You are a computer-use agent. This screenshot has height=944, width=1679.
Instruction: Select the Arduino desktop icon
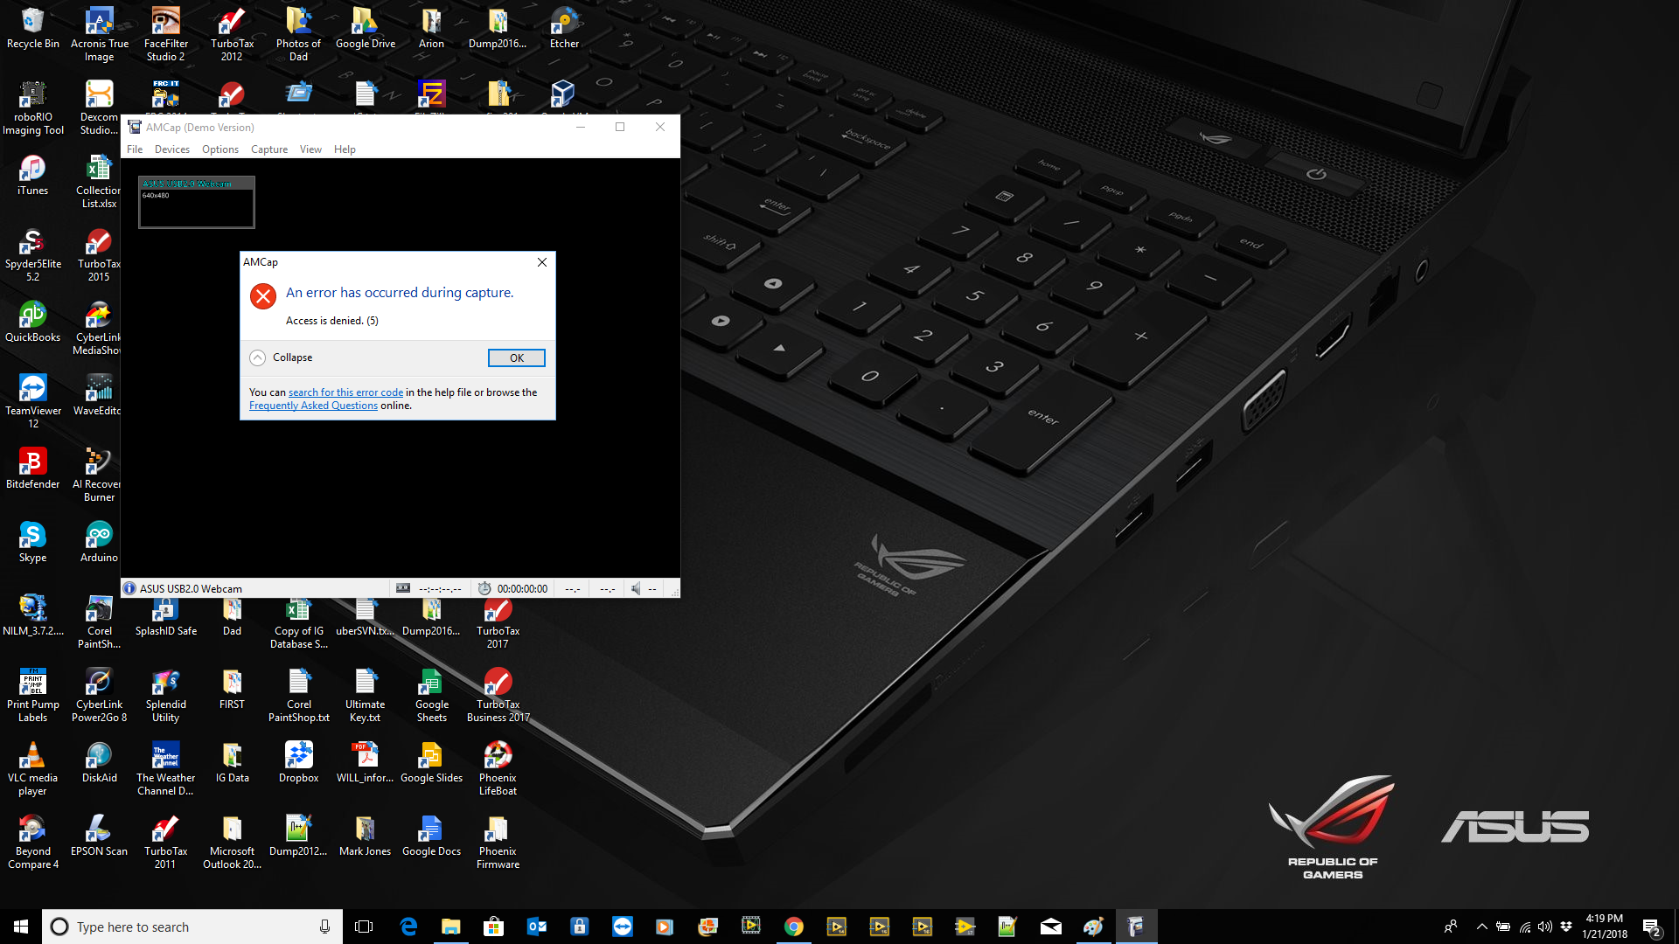pos(99,542)
